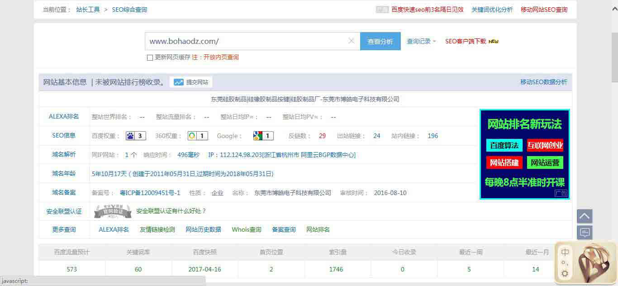Click the 网站排名新玩法 advertisement banner
This screenshot has height=286, width=618.
pyautogui.click(x=524, y=154)
